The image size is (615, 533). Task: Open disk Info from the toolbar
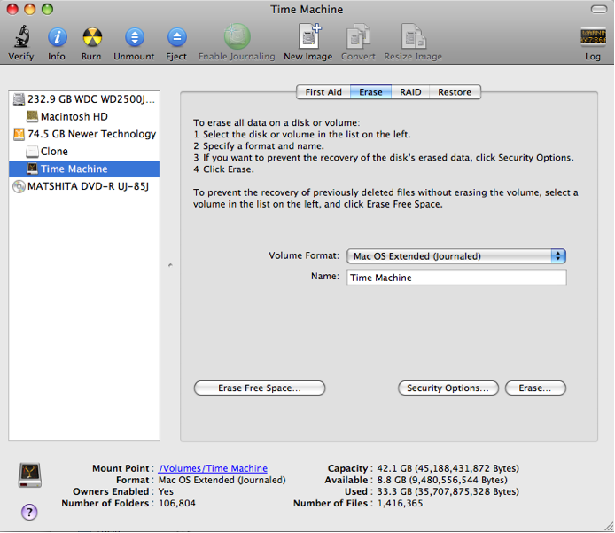(x=57, y=38)
